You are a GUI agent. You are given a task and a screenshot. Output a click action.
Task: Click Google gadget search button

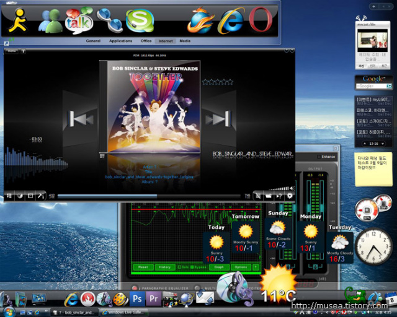tap(389, 86)
